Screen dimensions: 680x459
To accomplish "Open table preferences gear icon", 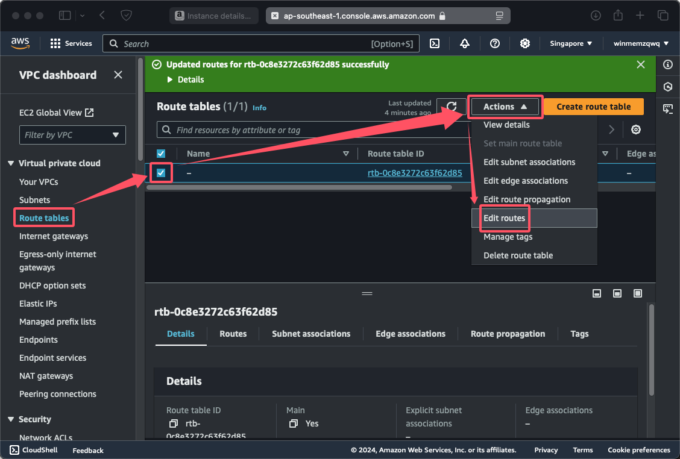I will [636, 130].
